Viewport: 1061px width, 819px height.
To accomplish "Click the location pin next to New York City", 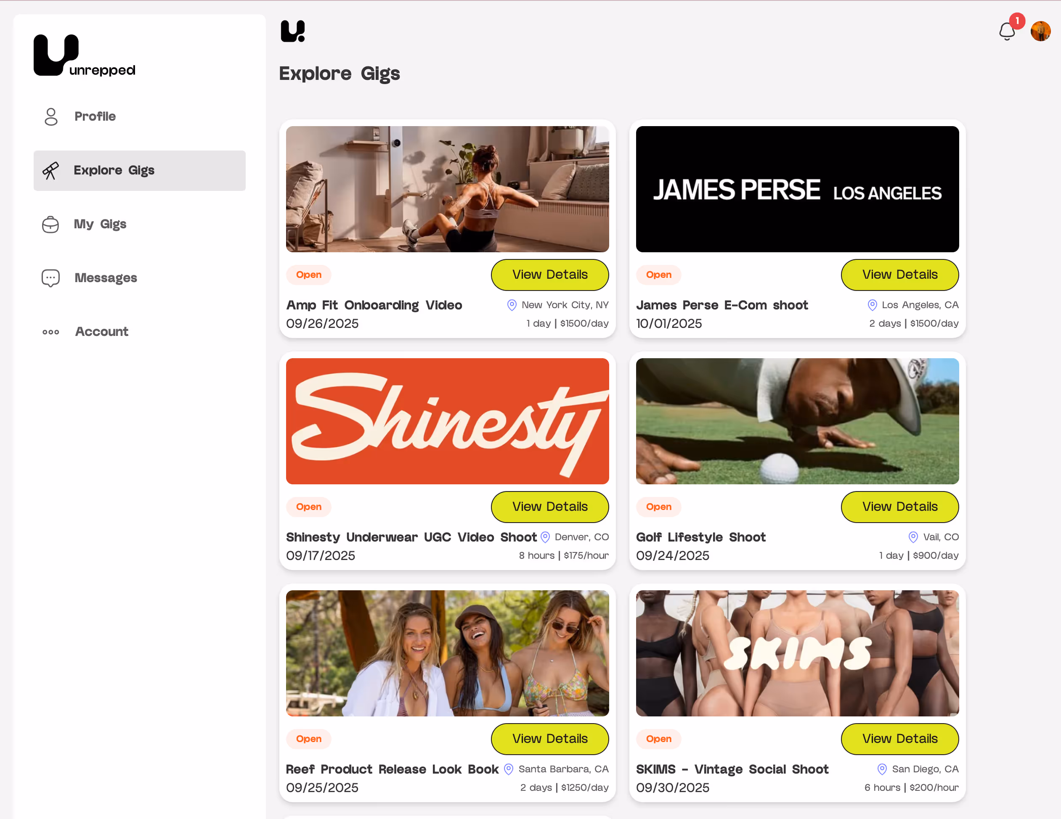I will pos(512,305).
